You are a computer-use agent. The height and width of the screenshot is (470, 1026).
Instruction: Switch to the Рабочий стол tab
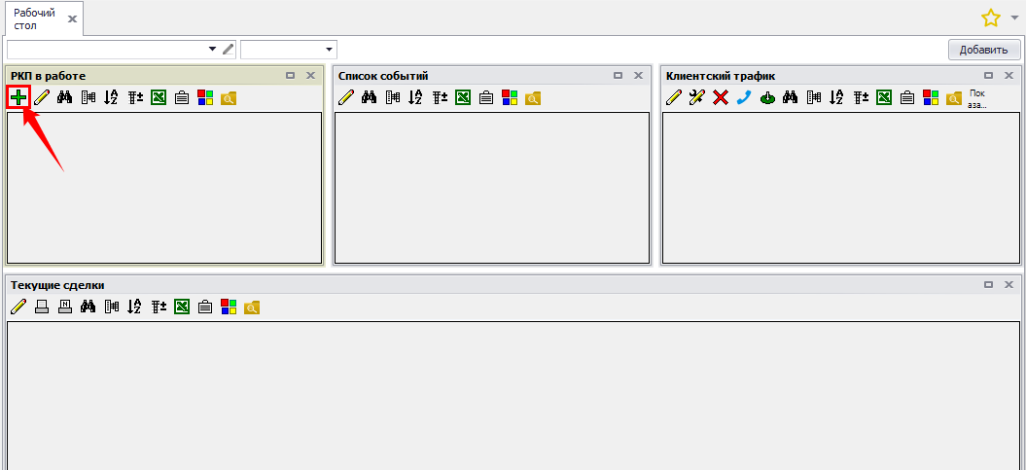[34, 18]
